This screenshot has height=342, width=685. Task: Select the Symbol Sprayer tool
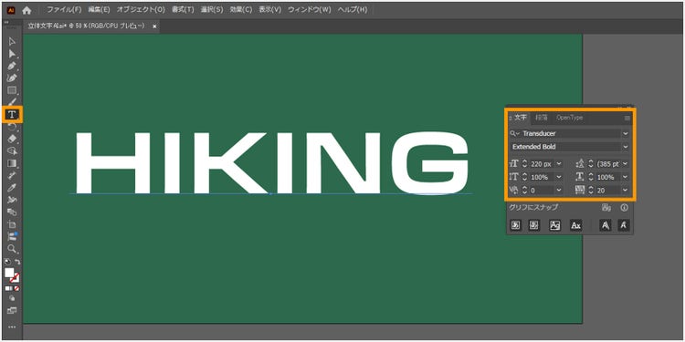click(x=12, y=200)
